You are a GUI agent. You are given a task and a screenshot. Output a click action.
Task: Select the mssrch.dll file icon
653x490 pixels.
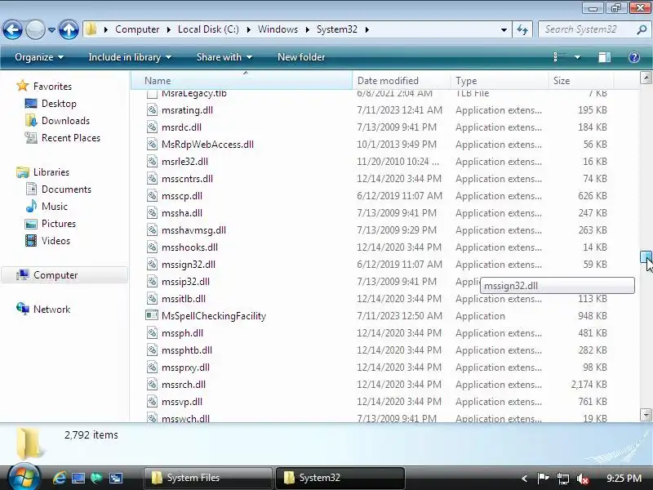click(x=152, y=384)
